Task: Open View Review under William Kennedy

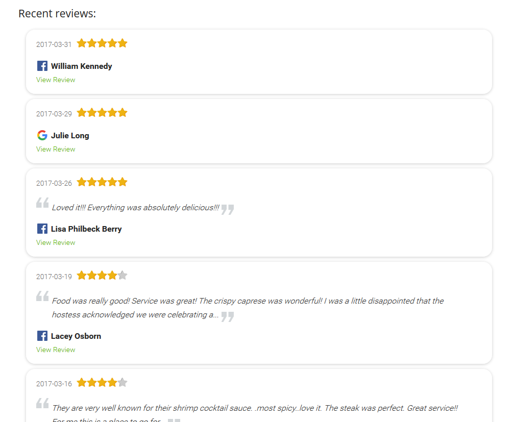Action: [56, 80]
